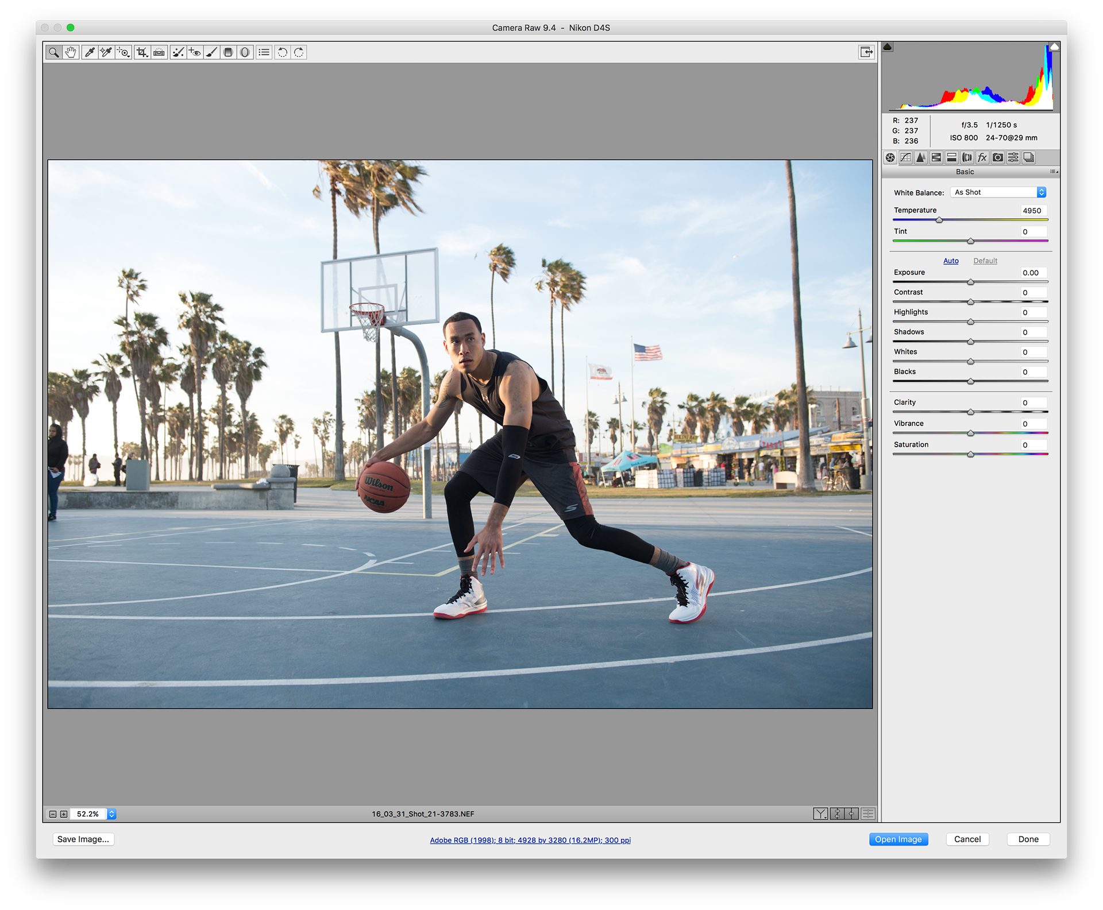Select the Crop tool

[142, 52]
